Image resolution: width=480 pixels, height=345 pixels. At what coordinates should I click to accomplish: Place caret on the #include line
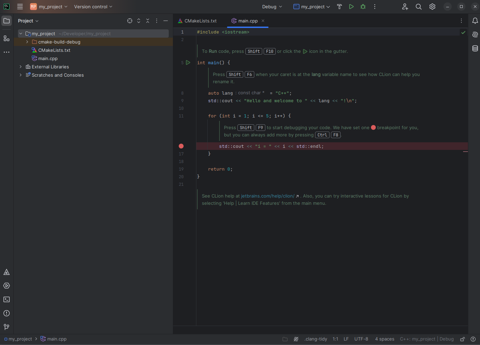pos(223,32)
